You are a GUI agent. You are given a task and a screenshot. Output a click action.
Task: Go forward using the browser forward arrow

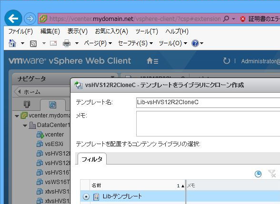click(x=30, y=19)
